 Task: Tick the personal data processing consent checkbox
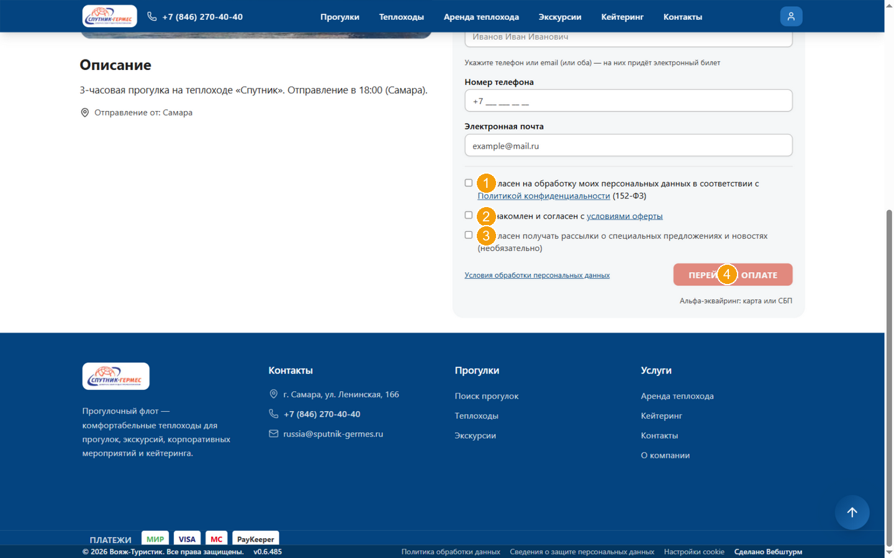[x=469, y=183]
